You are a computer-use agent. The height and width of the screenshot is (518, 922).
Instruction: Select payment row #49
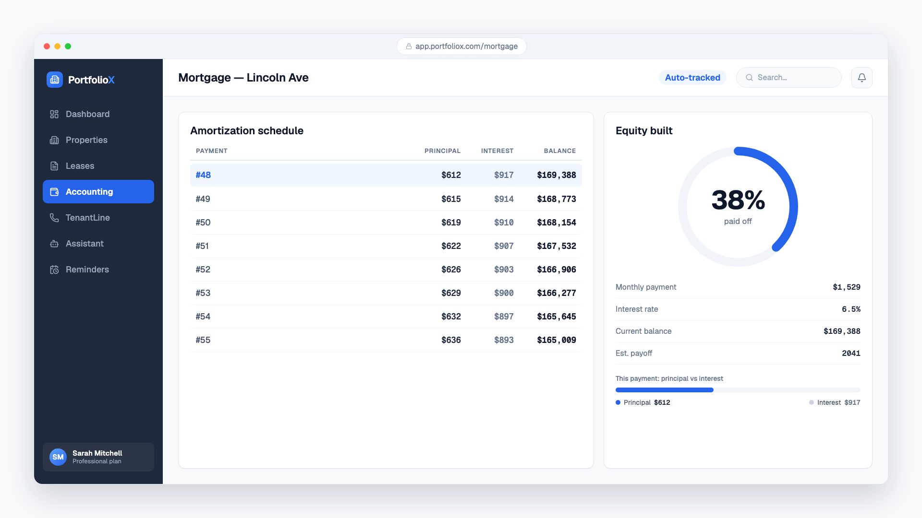pyautogui.click(x=386, y=199)
